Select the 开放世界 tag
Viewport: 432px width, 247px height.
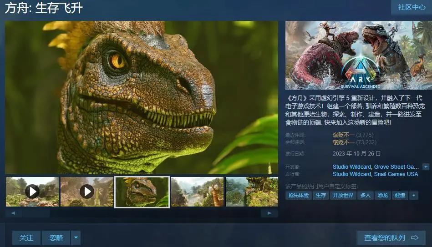tap(343, 195)
